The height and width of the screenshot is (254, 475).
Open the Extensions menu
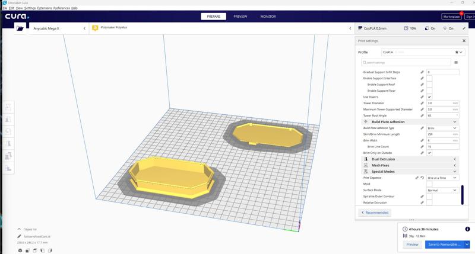pyautogui.click(x=45, y=8)
